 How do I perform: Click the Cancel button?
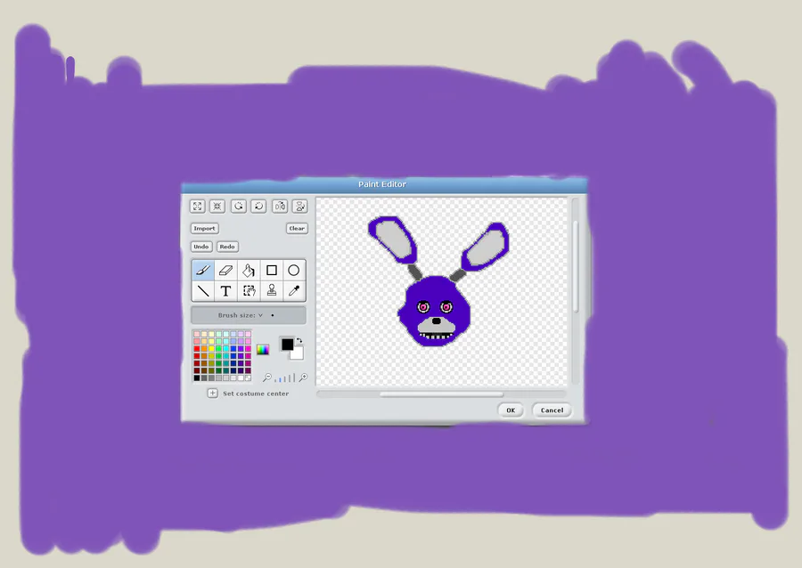(552, 410)
